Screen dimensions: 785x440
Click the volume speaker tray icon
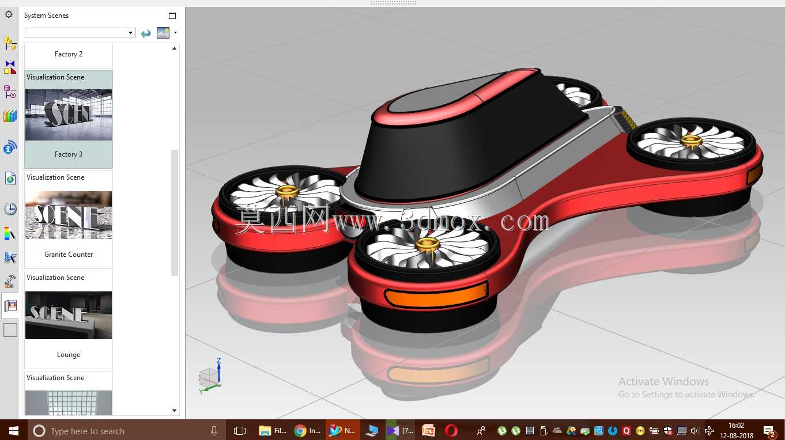(x=695, y=431)
